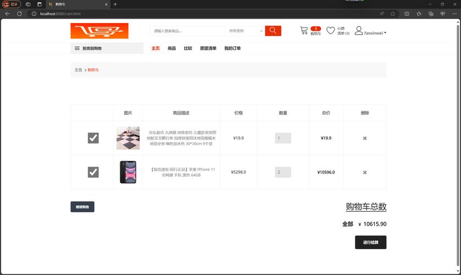Click the shopping cart logo image
461x275 pixels.
pos(100,31)
